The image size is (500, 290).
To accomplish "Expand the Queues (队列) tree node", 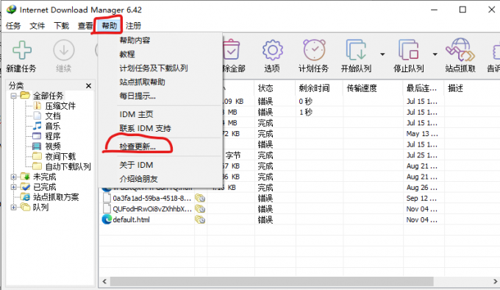I will click(13, 208).
